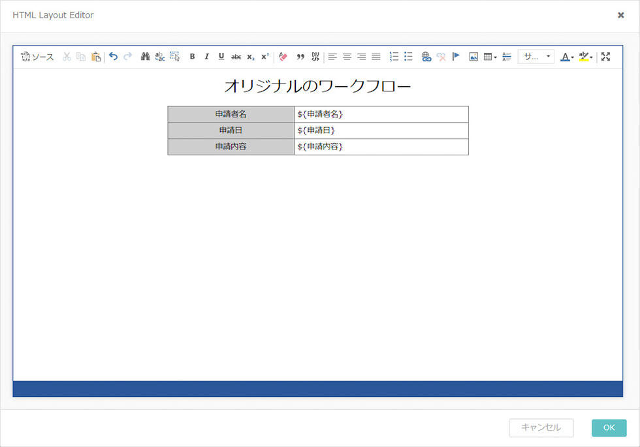This screenshot has height=447, width=640.
Task: Click the Remove Format eraser icon
Action: coord(283,57)
